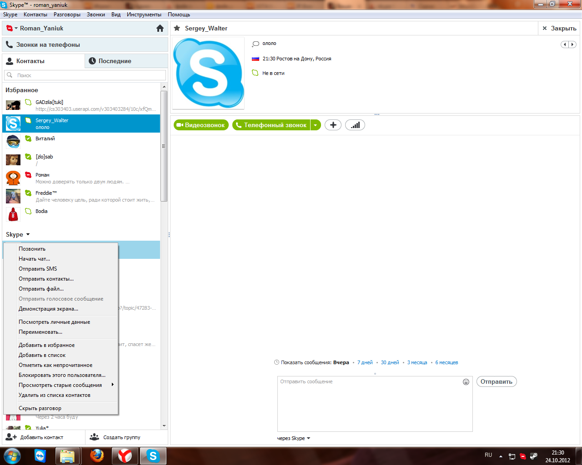Show messages from 30 дней
Viewport: 582px width, 465px height.
[390, 362]
